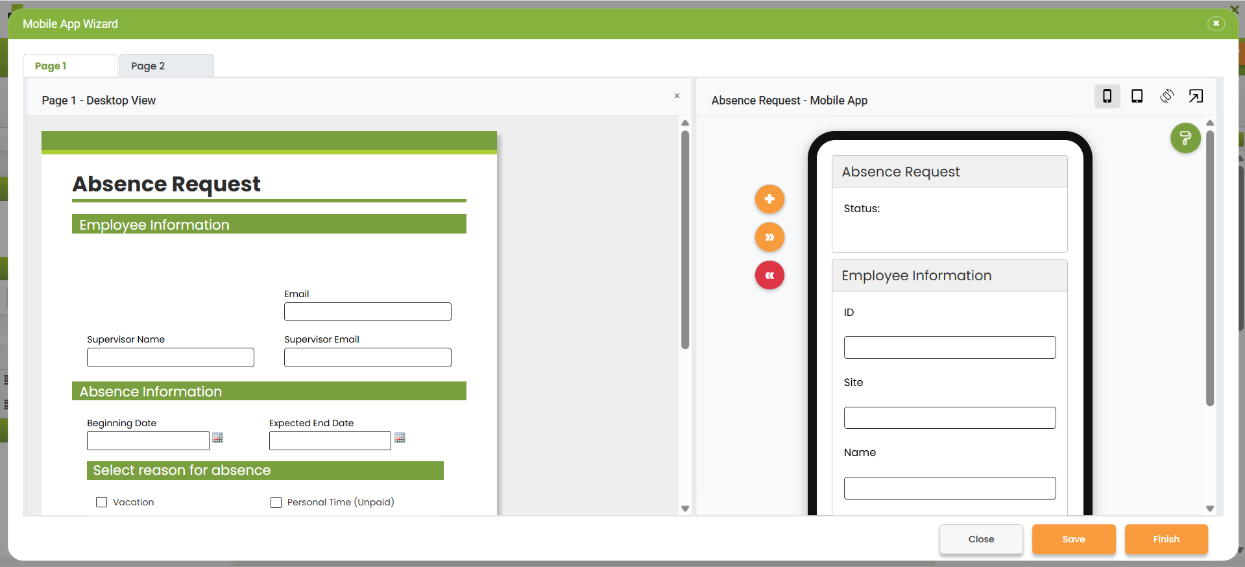Viewport: 1245px width, 567px height.
Task: Switch to tablet preview mode
Action: (x=1137, y=96)
